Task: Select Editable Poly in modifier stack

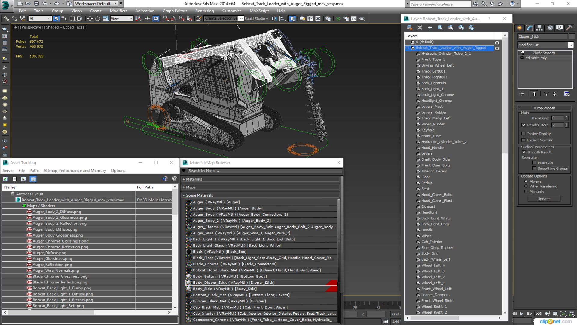Action: (x=536, y=58)
